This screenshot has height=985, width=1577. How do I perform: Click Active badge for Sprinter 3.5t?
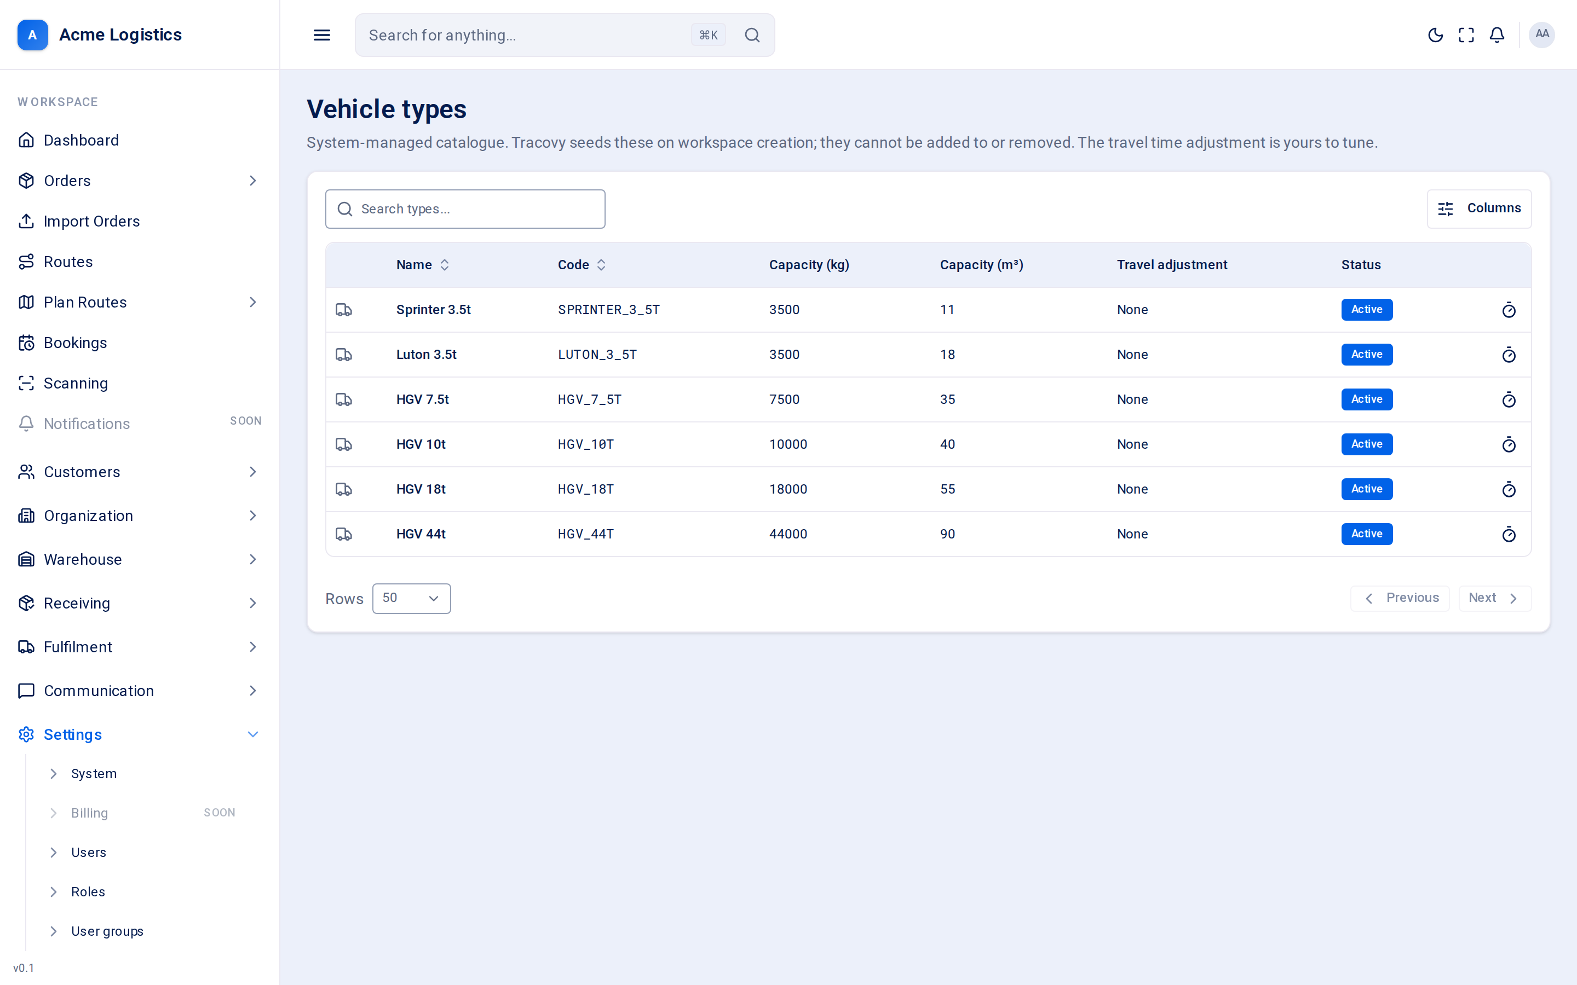click(1367, 309)
